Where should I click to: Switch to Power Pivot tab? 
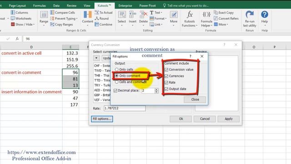tap(147, 5)
